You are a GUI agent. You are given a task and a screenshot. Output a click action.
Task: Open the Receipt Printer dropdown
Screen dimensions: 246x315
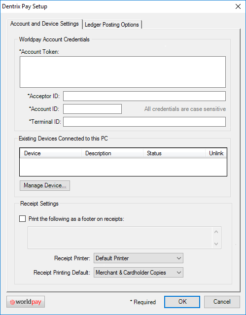point(139,258)
